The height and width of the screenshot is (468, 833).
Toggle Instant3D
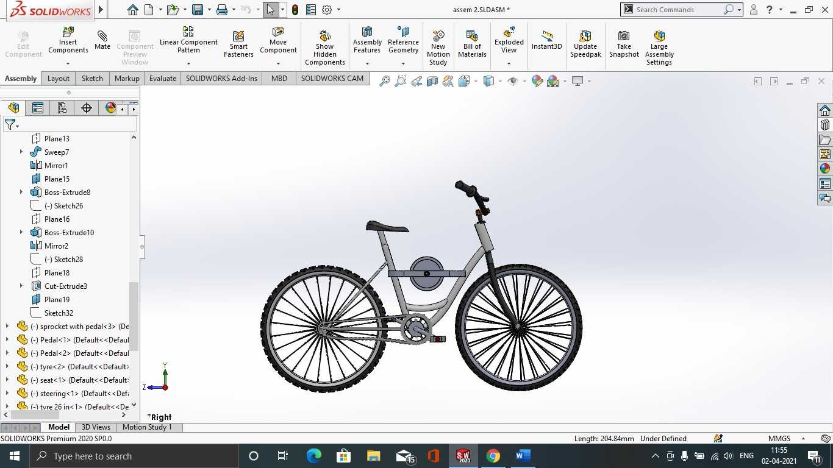pyautogui.click(x=546, y=40)
